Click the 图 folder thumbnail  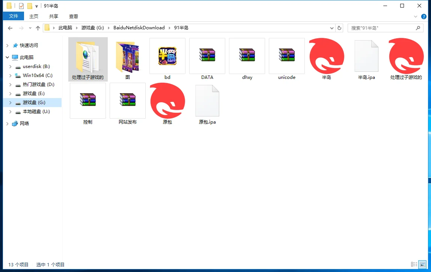(128, 56)
